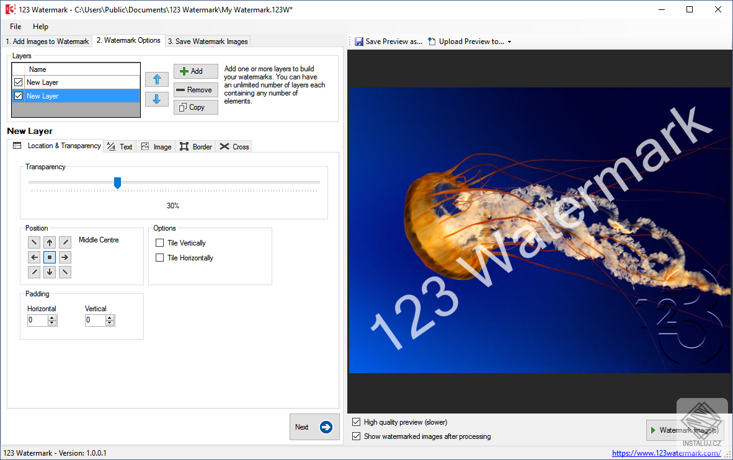Decrease Horizontal padding with down spinner
733x460 pixels.
pyautogui.click(x=52, y=322)
